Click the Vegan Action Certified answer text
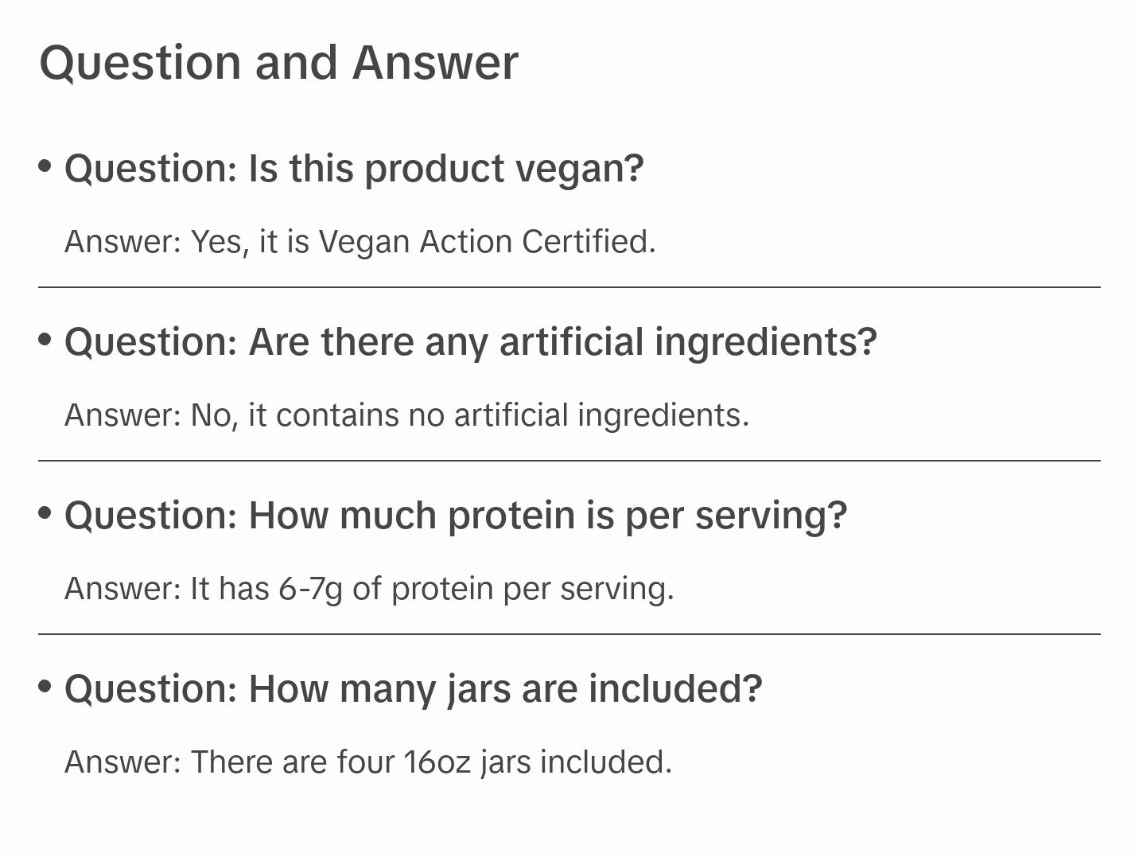 [360, 242]
